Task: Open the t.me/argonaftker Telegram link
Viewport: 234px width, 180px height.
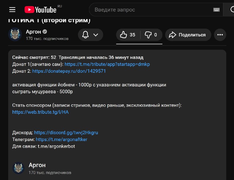Action: [61, 139]
